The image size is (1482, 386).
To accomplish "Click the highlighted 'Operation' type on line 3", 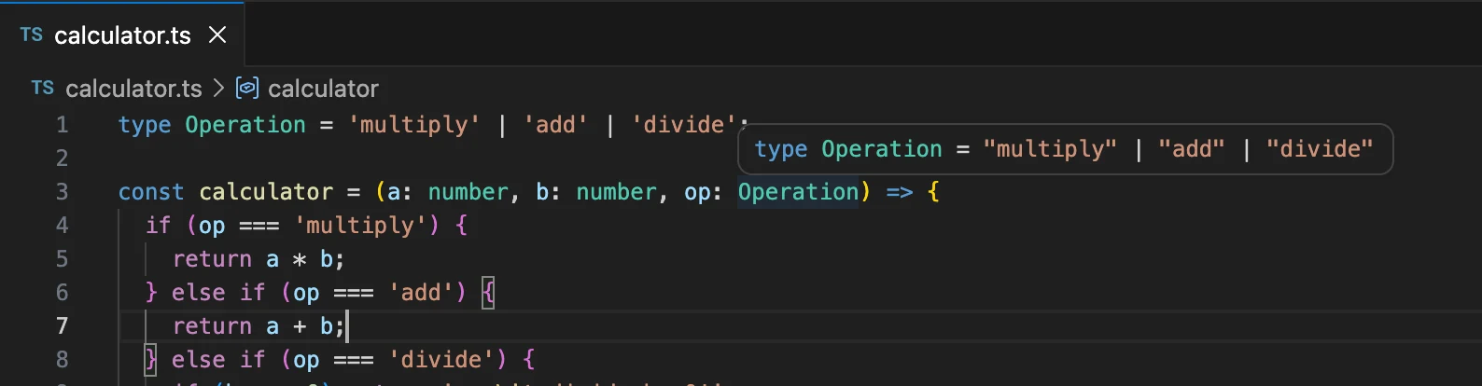I will 798,192.
